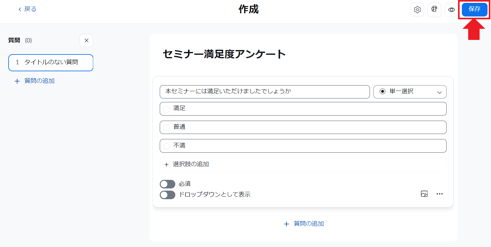Screen dimensions: 491x247
Task: Edit the 普通 option text
Action: click(303, 127)
